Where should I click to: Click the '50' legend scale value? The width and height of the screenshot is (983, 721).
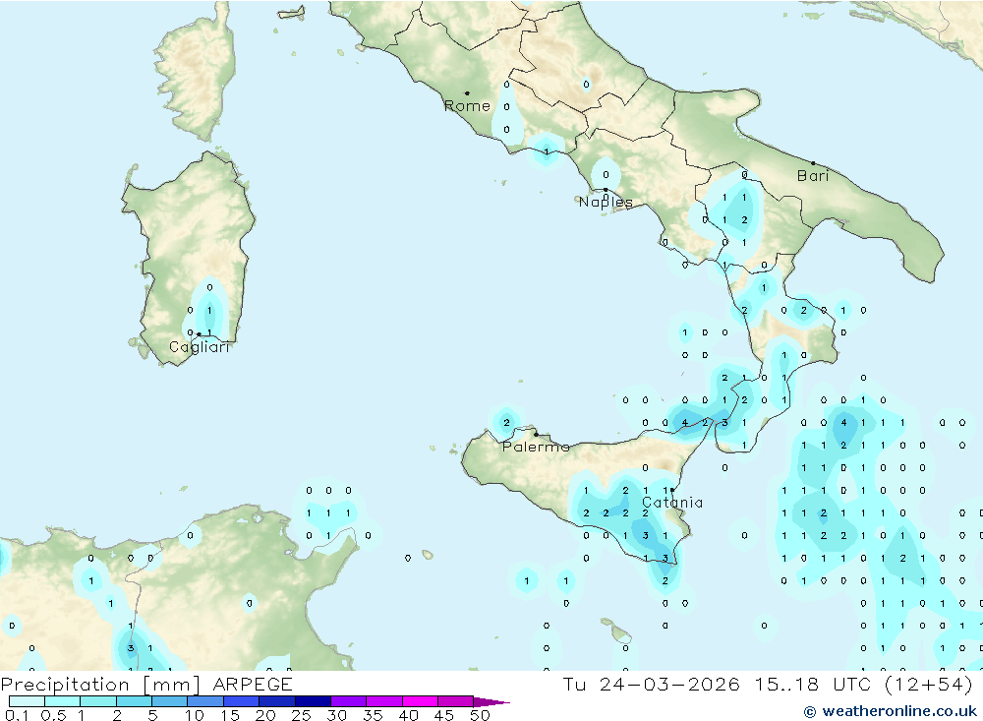pos(481,715)
